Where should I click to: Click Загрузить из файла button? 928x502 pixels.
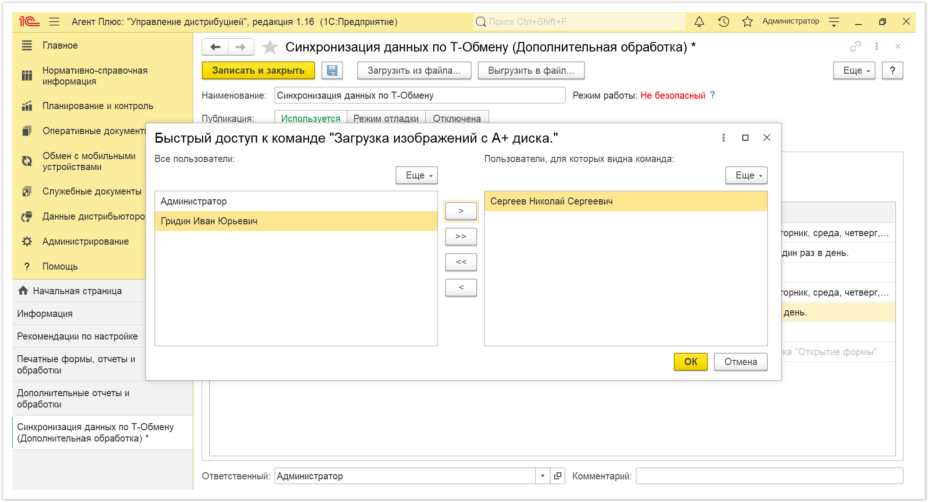click(414, 70)
